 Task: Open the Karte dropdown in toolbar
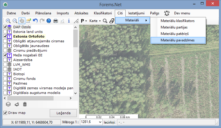pos(96,21)
